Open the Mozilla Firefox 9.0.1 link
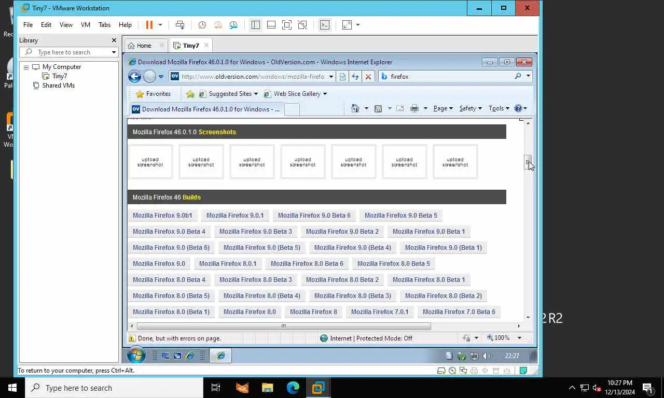This screenshot has width=664, height=398. point(235,216)
